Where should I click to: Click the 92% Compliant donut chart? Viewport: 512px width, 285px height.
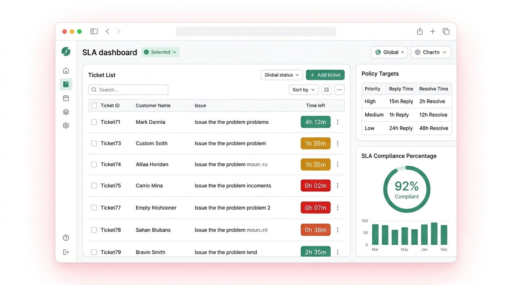click(407, 189)
